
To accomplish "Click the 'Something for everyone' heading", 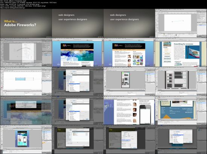I will click(183, 44).
